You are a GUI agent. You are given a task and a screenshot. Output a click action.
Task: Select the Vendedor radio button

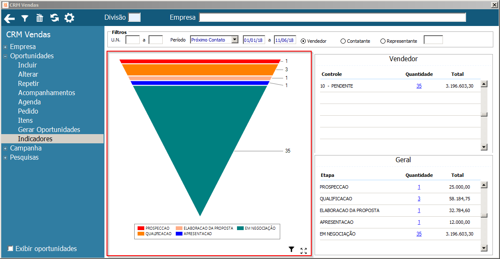[x=303, y=41]
